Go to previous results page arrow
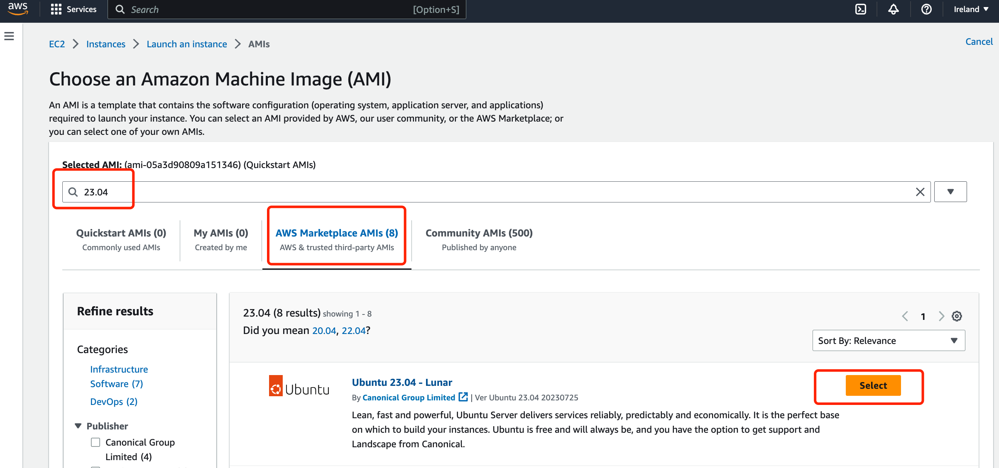Screen dimensions: 999x468 click(905, 316)
